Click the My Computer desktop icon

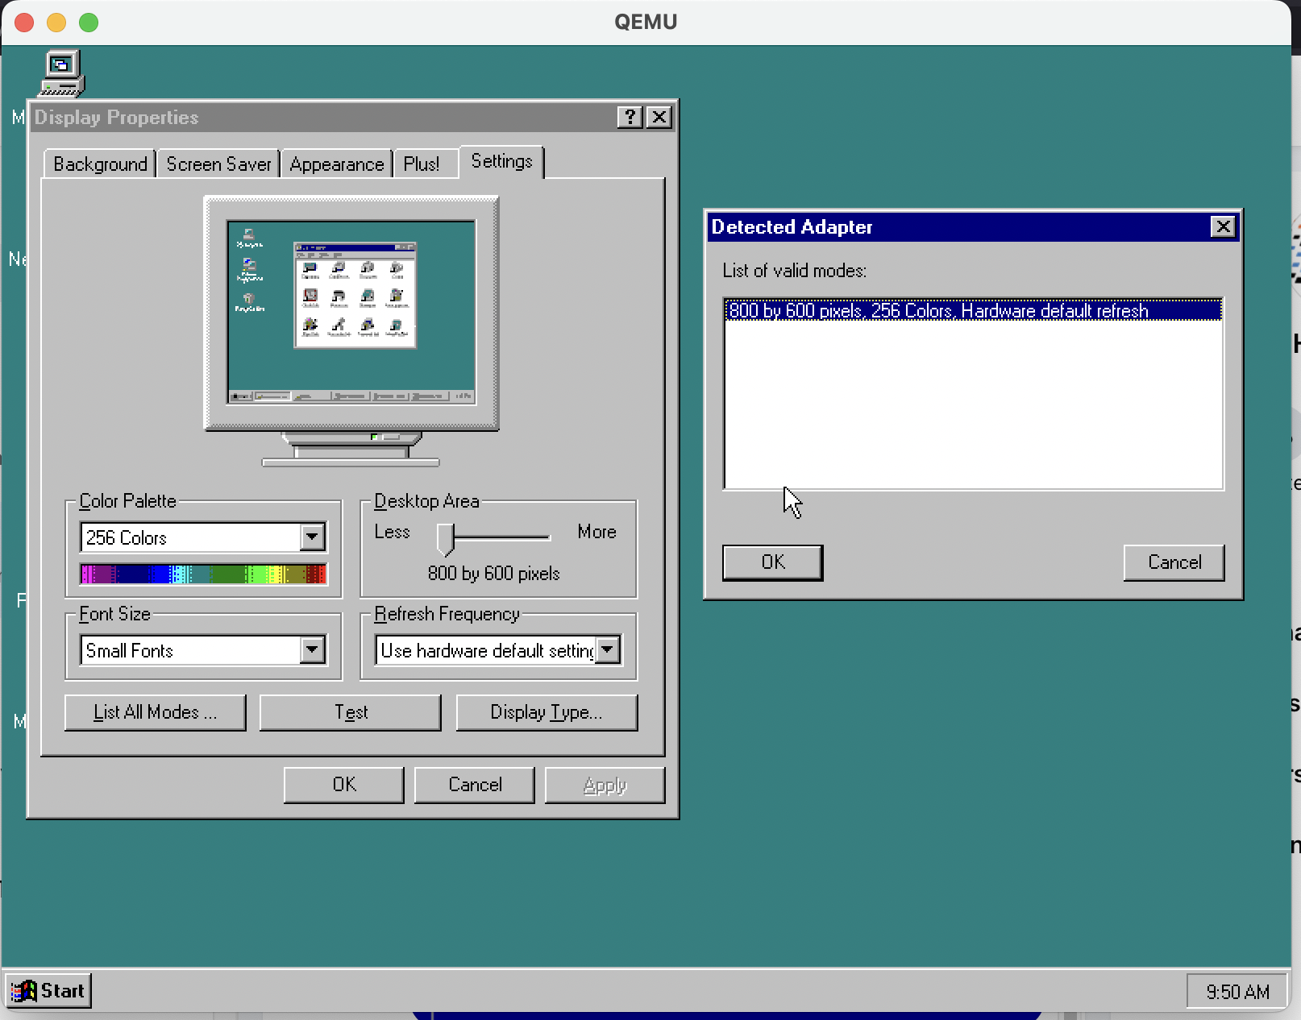[x=61, y=73]
